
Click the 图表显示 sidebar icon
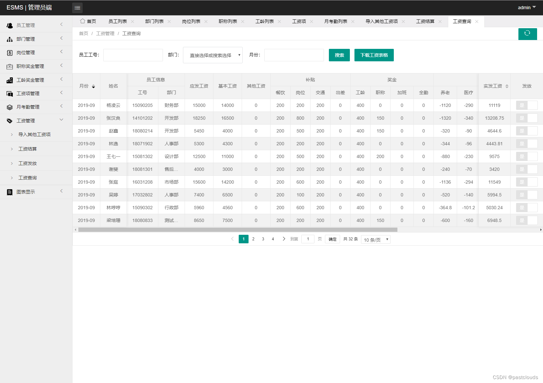click(9, 191)
